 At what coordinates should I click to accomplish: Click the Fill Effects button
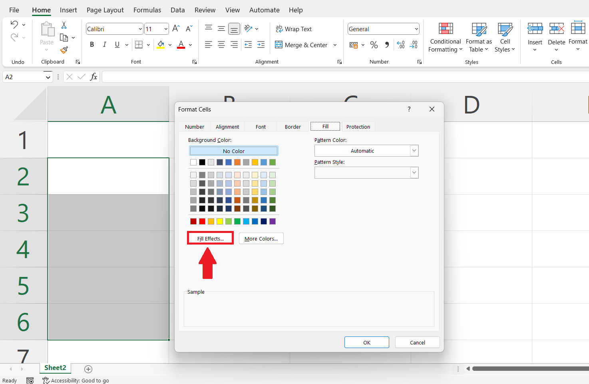click(x=210, y=238)
